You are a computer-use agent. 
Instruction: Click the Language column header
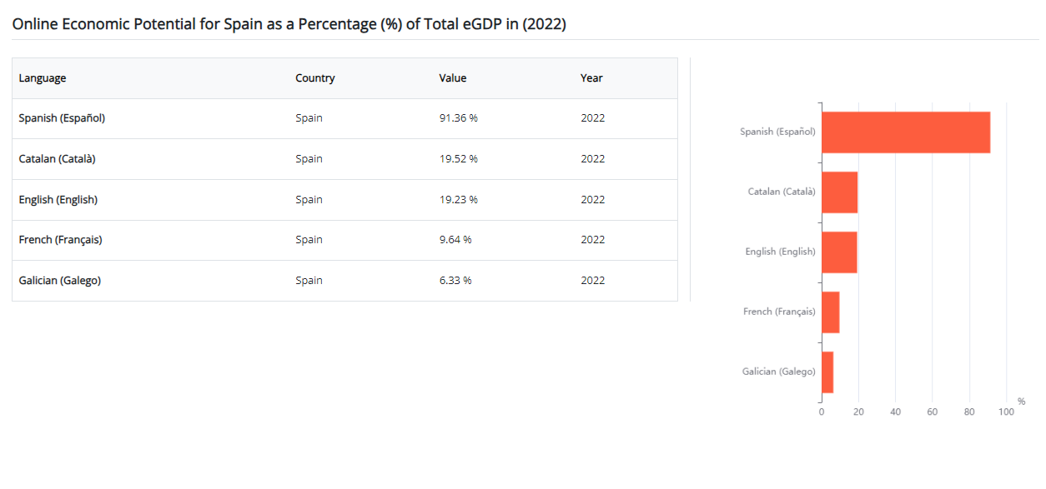pyautogui.click(x=43, y=78)
